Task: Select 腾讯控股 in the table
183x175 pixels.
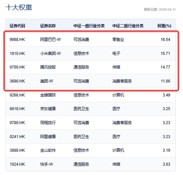Action: coord(48,67)
